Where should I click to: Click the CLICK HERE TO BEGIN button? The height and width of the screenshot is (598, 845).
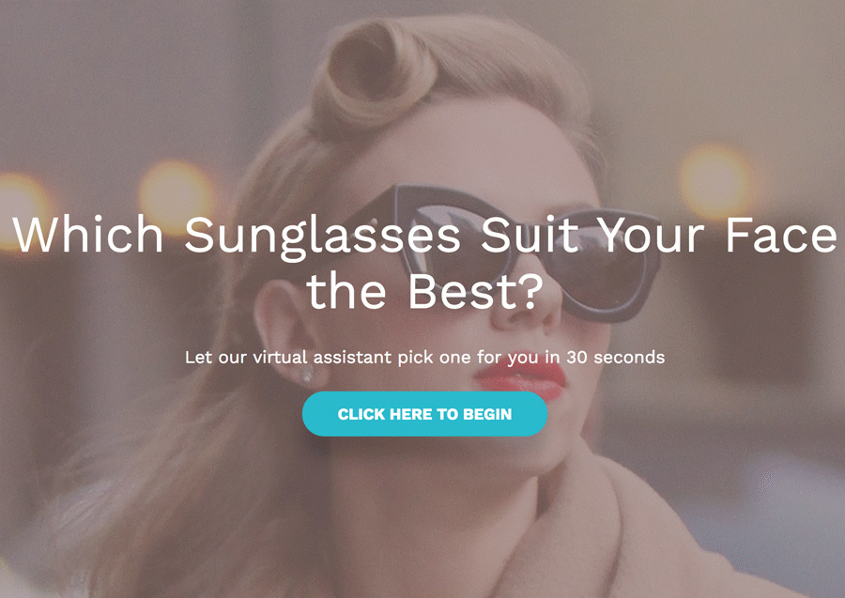click(x=424, y=414)
